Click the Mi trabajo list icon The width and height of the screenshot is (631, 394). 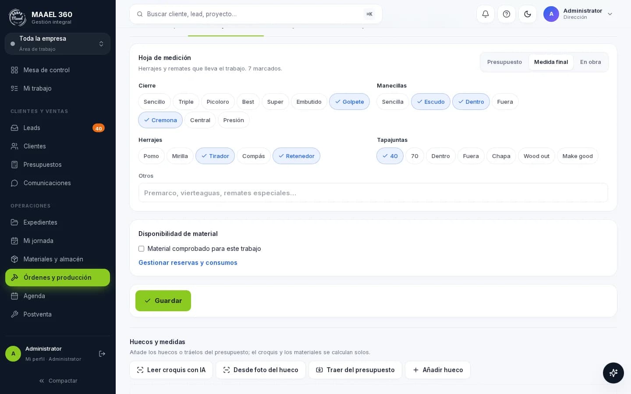tap(14, 88)
